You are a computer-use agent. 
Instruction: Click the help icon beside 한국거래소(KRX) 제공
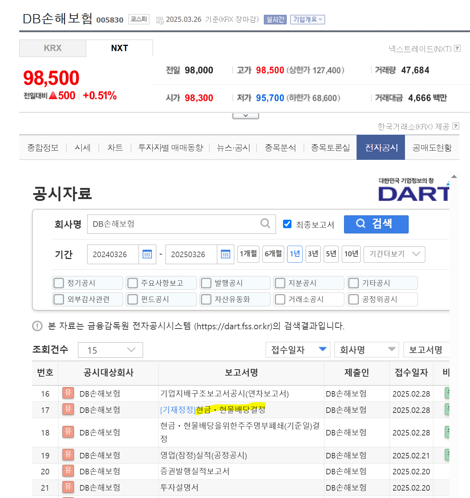click(x=456, y=126)
